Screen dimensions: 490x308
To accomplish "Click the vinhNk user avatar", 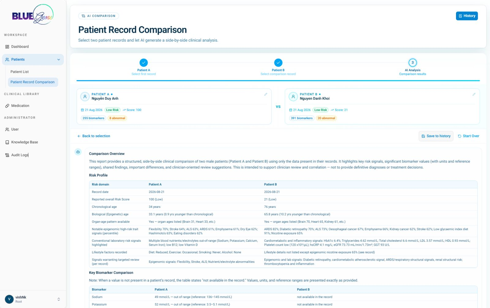I will click(x=9, y=299).
